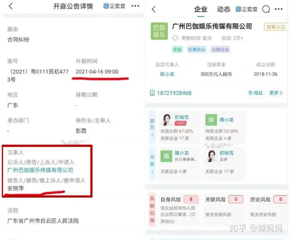This screenshot has height=240, width=290.
Task: Tap the refresh icon beside 更新时间
Action: point(175,38)
